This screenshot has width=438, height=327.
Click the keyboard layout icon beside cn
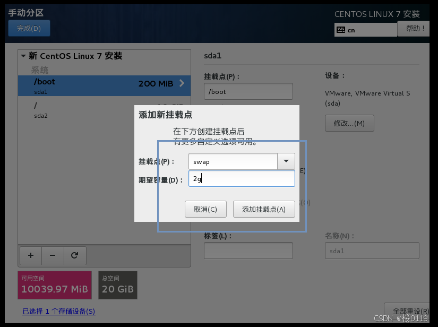(x=341, y=30)
